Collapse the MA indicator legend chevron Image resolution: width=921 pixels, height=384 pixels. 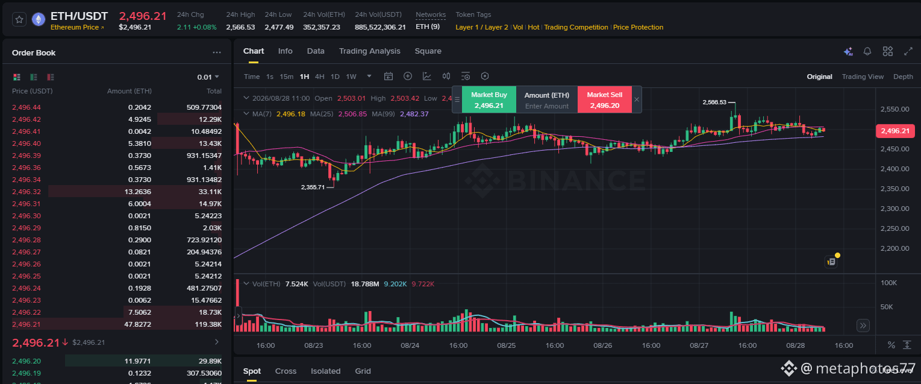tap(246, 114)
